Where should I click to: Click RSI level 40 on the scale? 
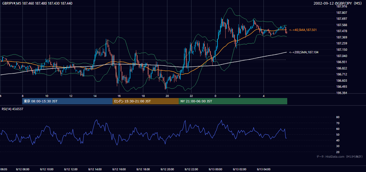(338, 140)
